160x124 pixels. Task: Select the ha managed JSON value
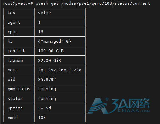[x=55, y=42]
